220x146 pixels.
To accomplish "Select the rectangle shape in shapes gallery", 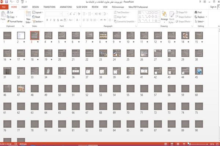I will pyautogui.click(x=150, y=13).
